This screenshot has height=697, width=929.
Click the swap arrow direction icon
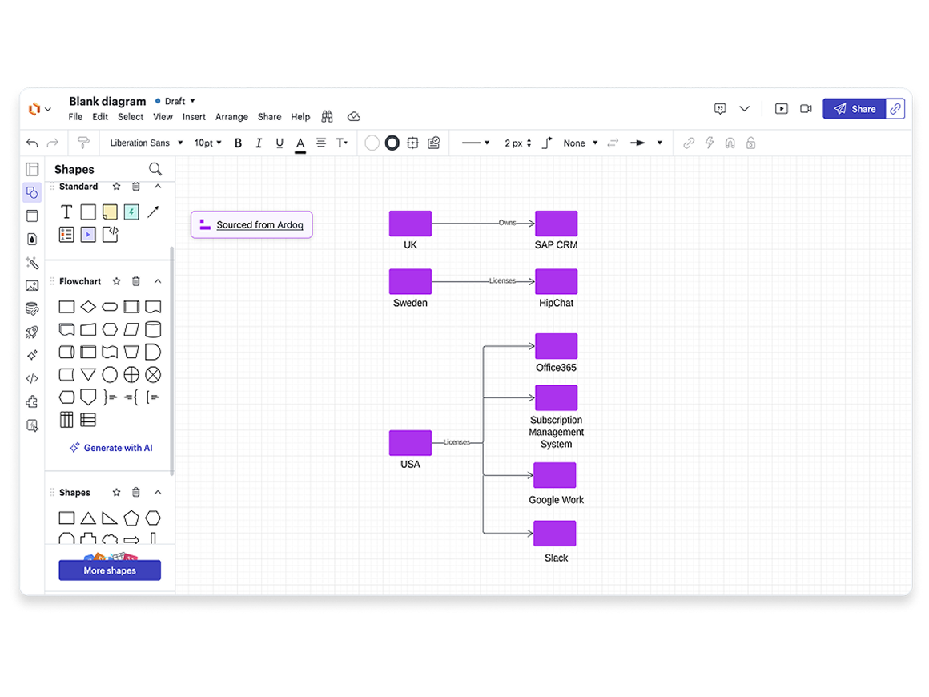pyautogui.click(x=613, y=143)
